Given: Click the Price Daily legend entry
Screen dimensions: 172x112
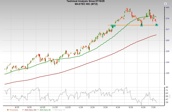Looking at the screenshot, I should pos(13,110).
